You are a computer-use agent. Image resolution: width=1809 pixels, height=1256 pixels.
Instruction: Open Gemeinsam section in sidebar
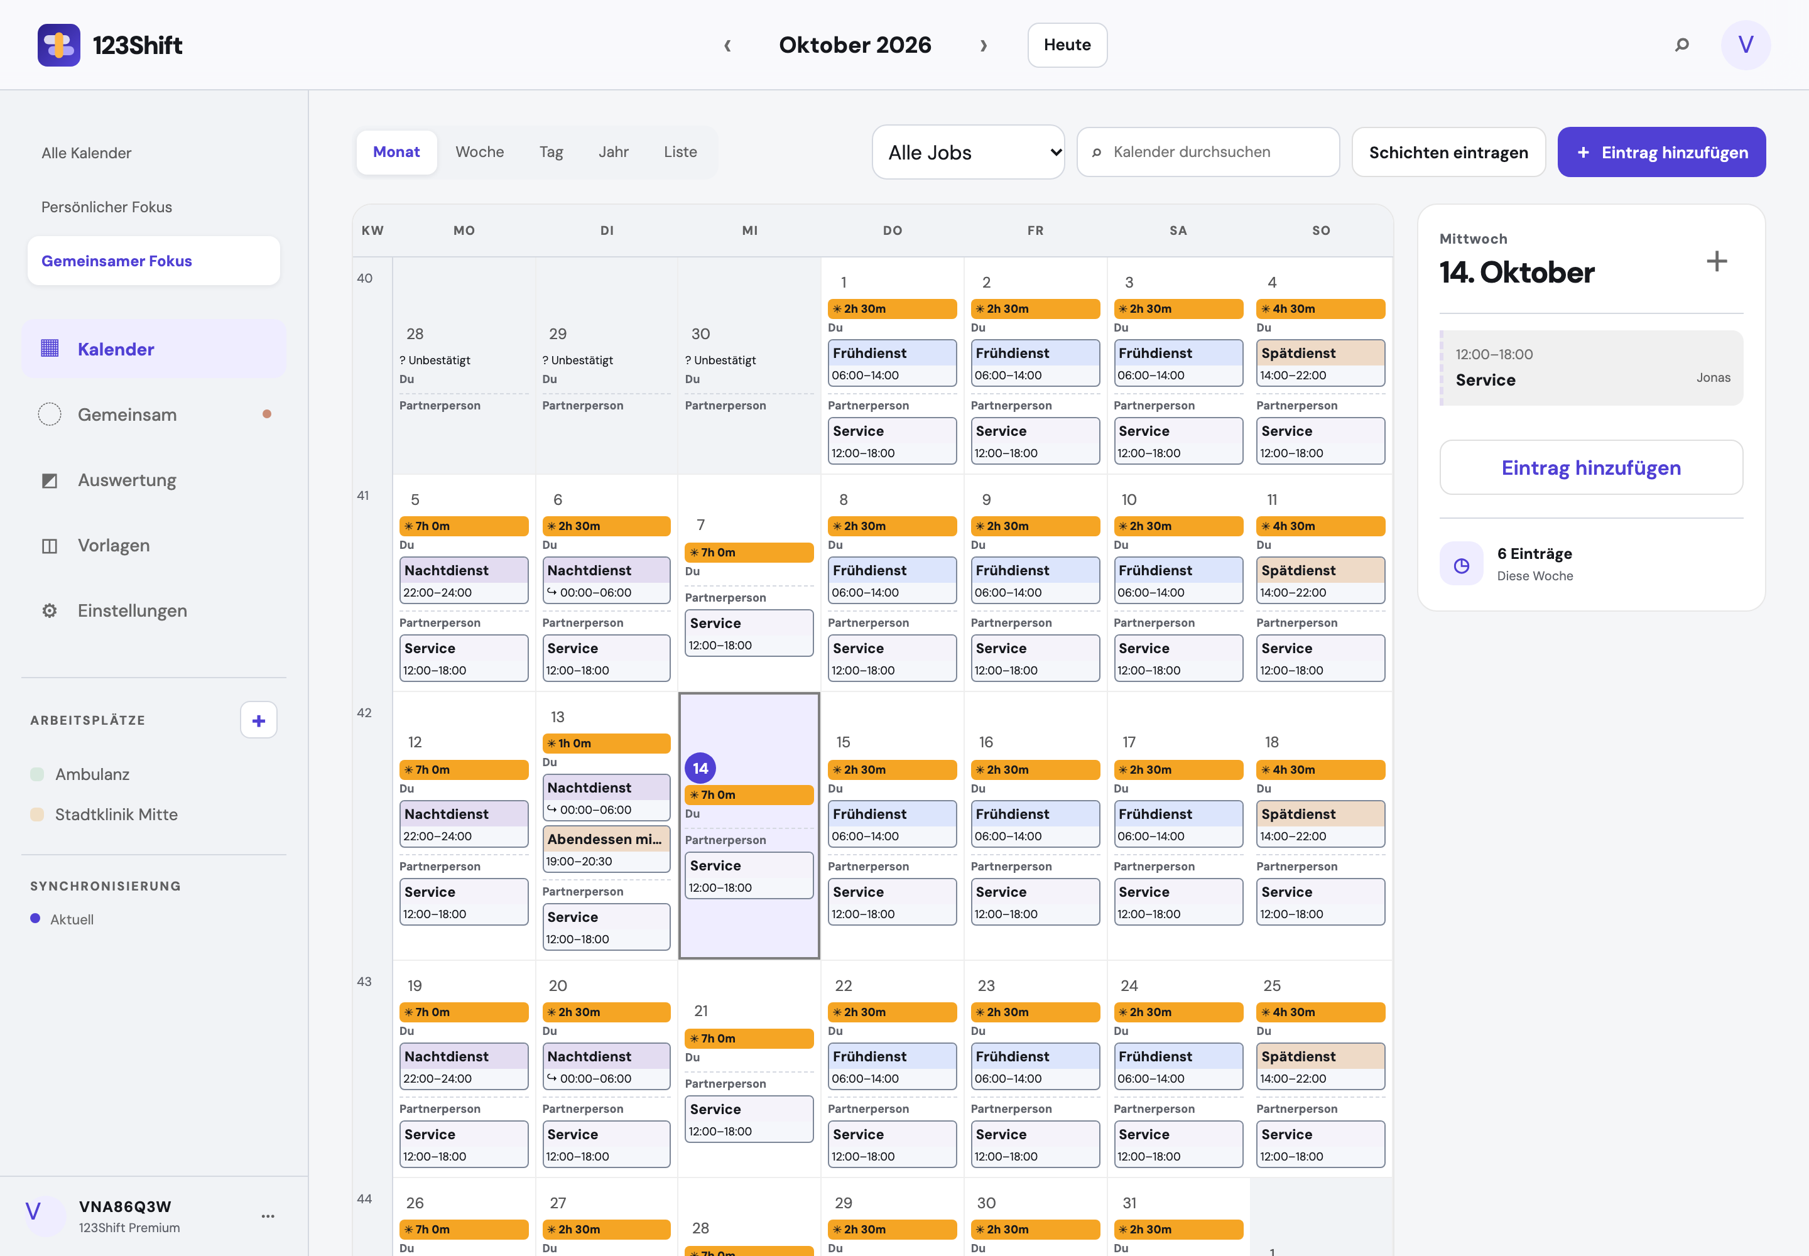coord(153,414)
